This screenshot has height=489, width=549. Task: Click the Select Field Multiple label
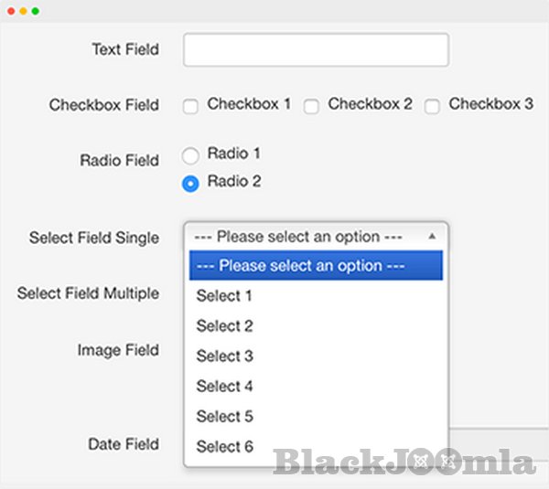(x=88, y=293)
